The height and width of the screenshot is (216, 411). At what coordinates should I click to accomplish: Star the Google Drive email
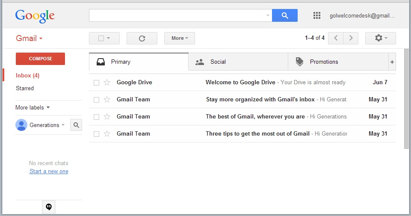pos(107,83)
